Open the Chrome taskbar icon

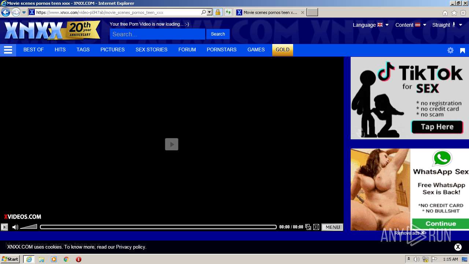pos(66,259)
